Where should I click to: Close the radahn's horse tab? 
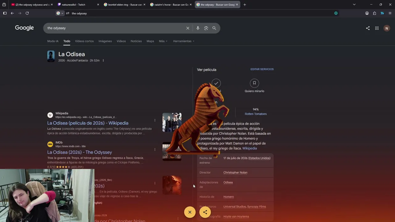point(191,5)
